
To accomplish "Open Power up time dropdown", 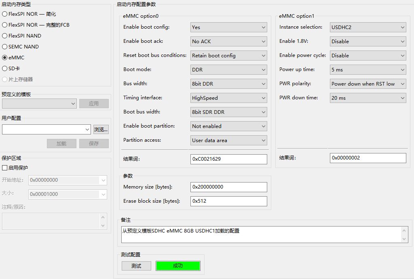I will coord(368,69).
